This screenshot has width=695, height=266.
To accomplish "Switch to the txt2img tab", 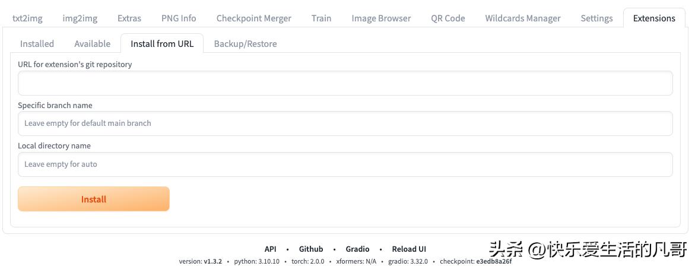I will (x=27, y=18).
